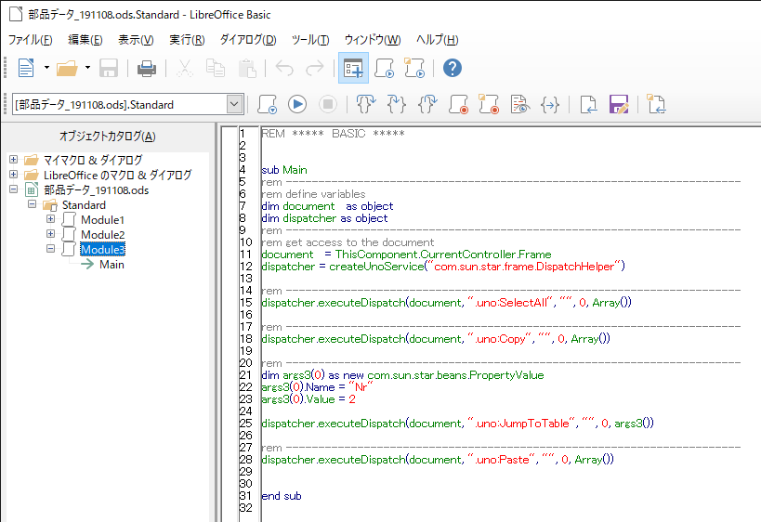Click the Import Dialog icon
Image resolution: width=761 pixels, height=522 pixels.
(656, 104)
